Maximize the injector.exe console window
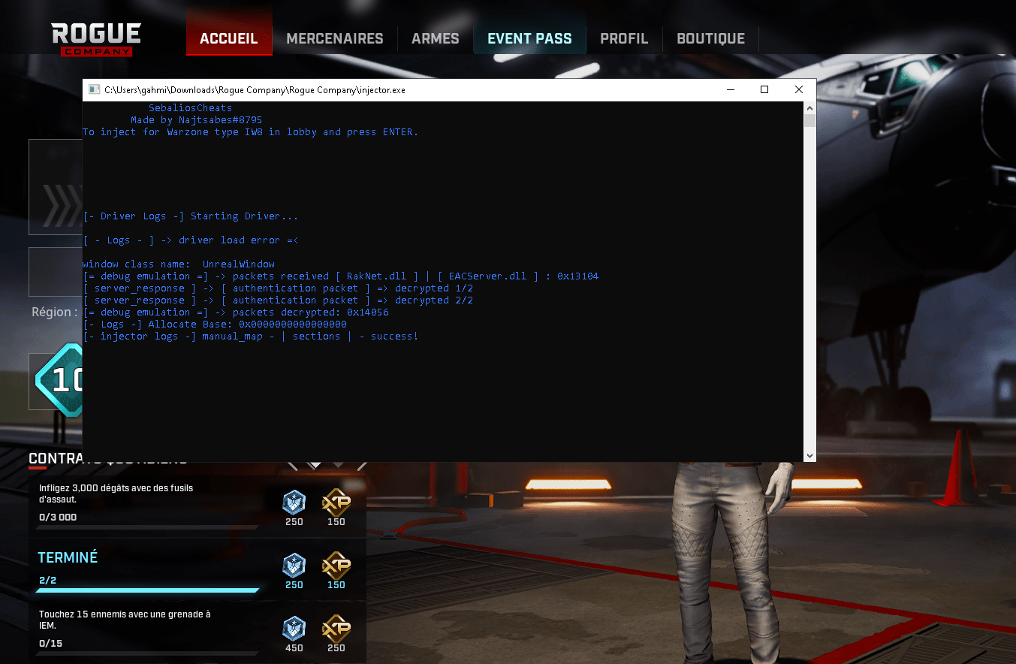Viewport: 1016px width, 664px height. pyautogui.click(x=764, y=89)
